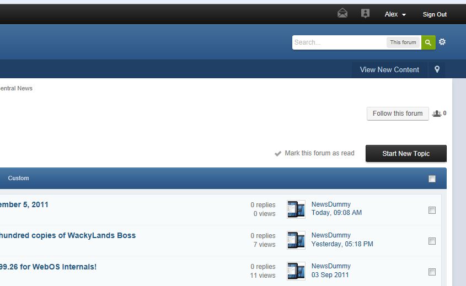Click NewsDummy avatar in Yesterday 05:18 PM row

(296, 240)
